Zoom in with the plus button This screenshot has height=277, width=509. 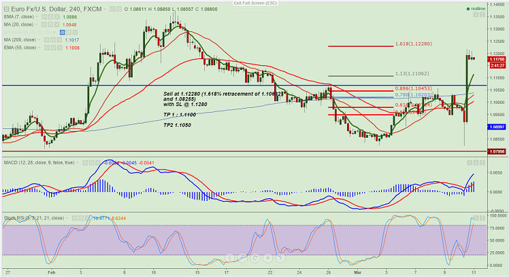(x=268, y=258)
